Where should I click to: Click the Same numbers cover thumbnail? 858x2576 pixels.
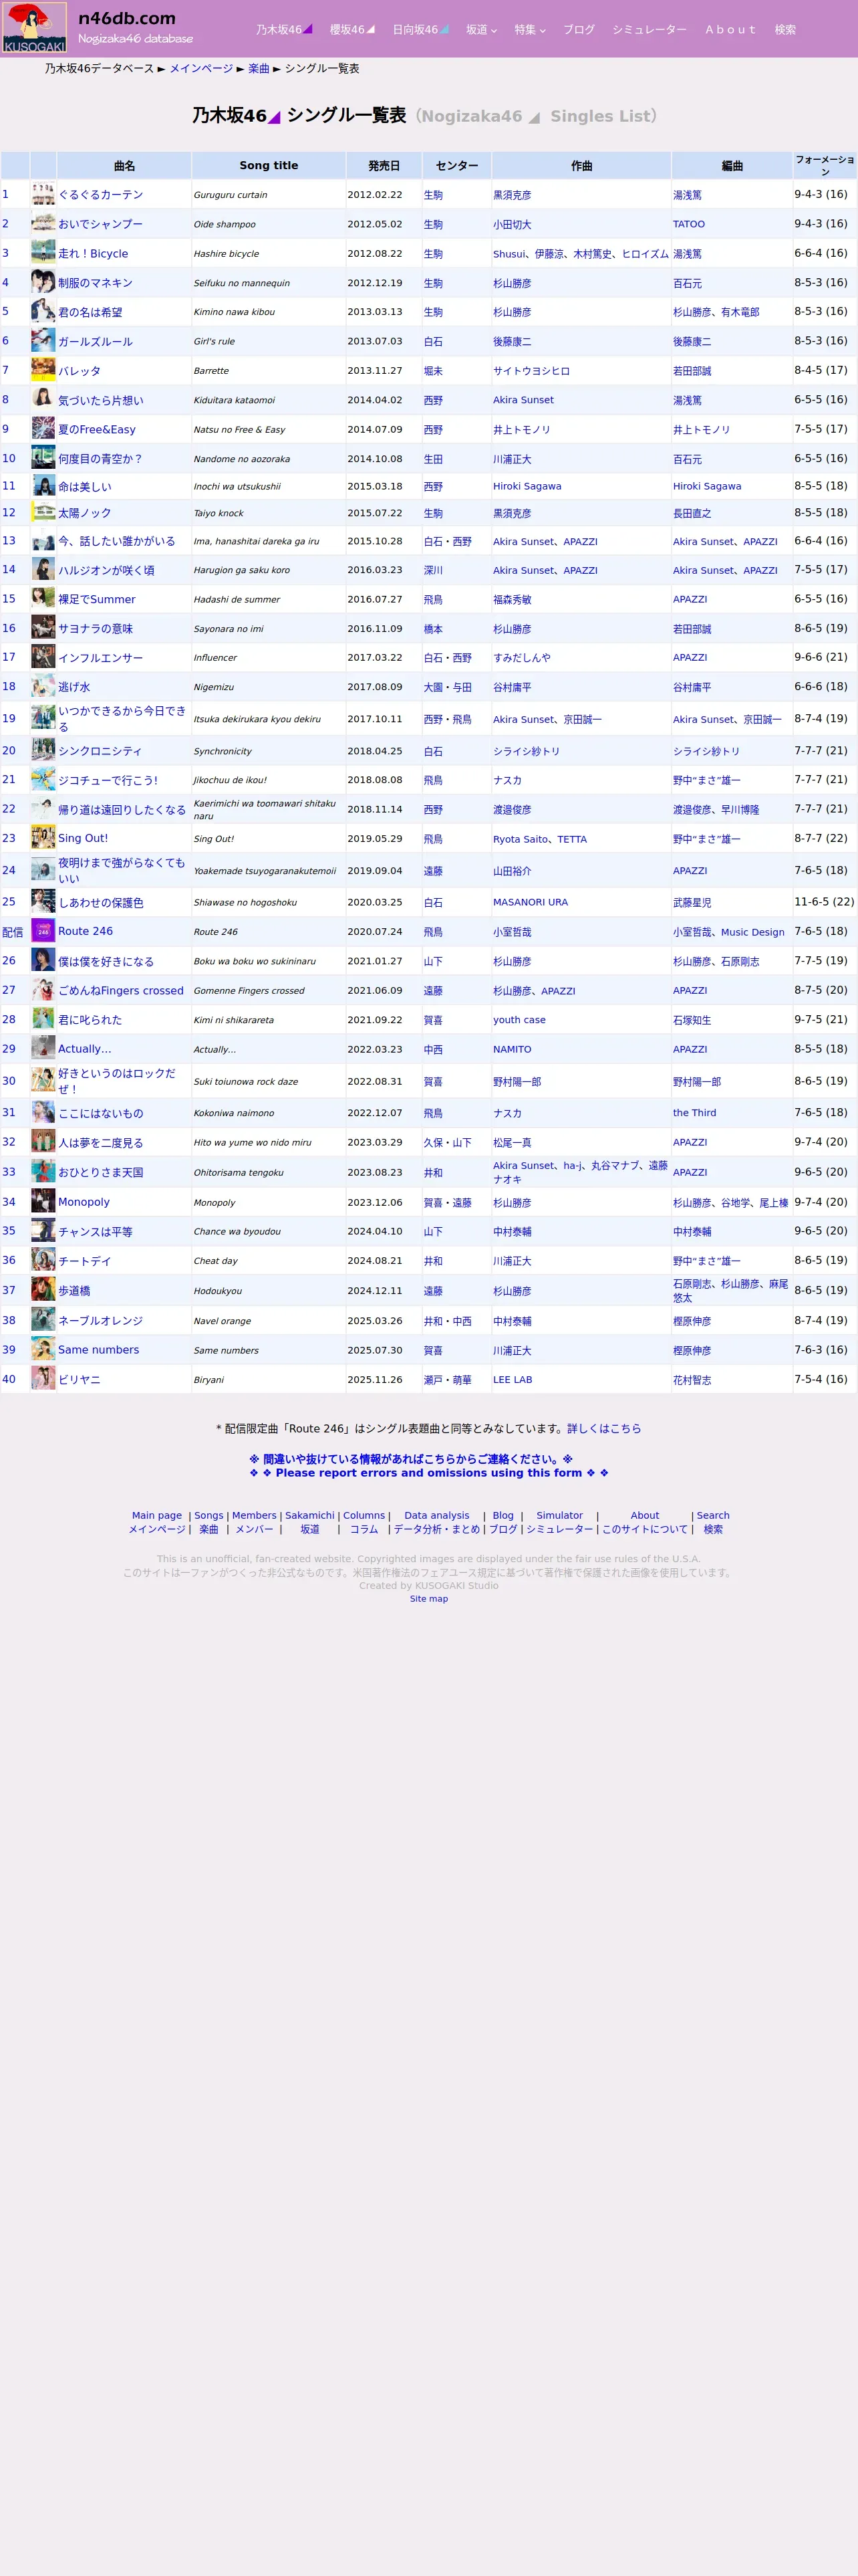coord(43,1349)
